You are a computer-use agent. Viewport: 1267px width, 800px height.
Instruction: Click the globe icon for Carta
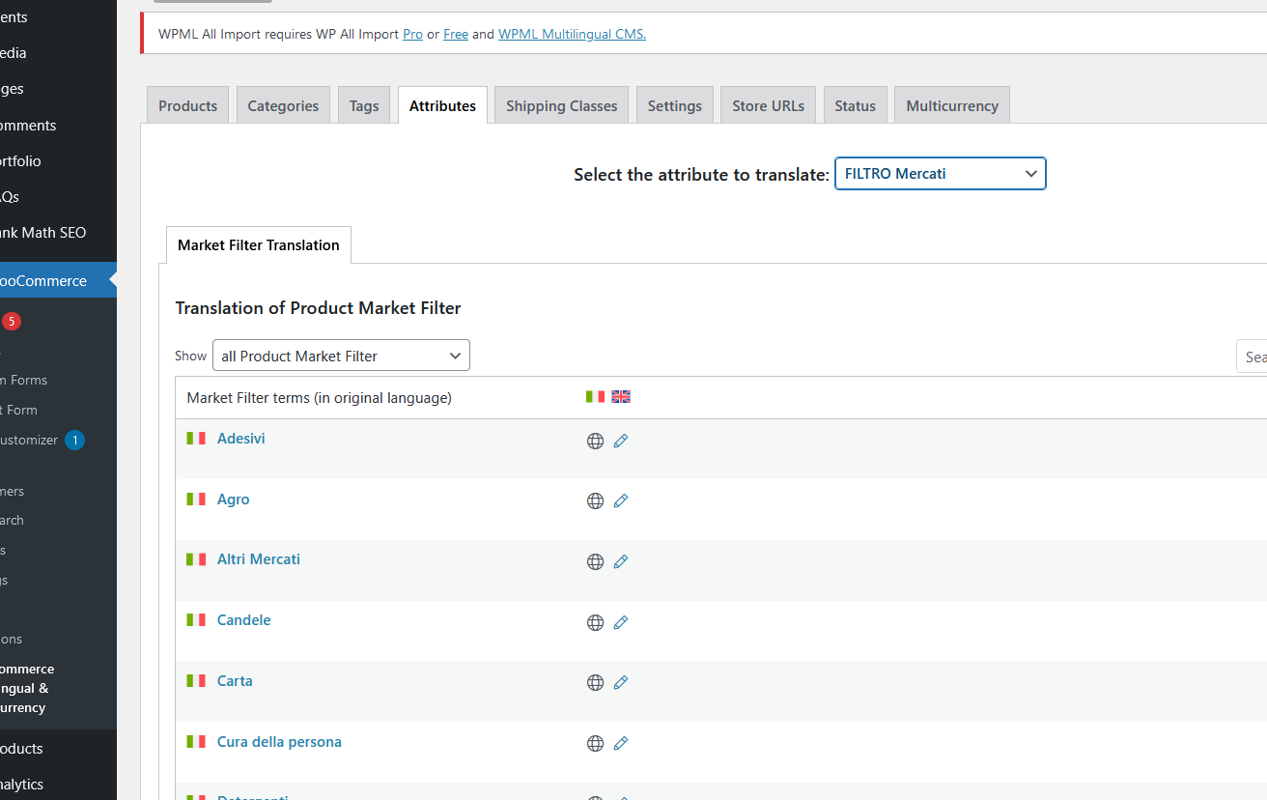pyautogui.click(x=595, y=683)
